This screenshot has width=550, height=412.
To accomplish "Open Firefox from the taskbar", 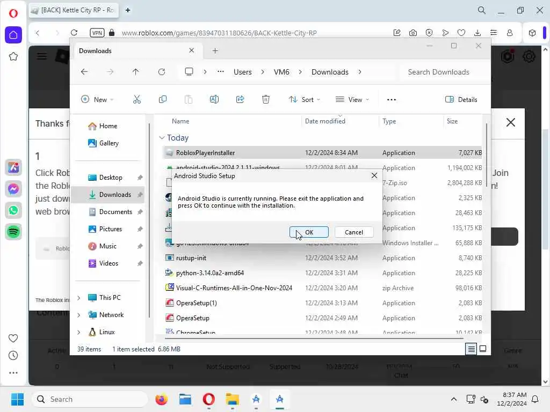I will (x=162, y=399).
